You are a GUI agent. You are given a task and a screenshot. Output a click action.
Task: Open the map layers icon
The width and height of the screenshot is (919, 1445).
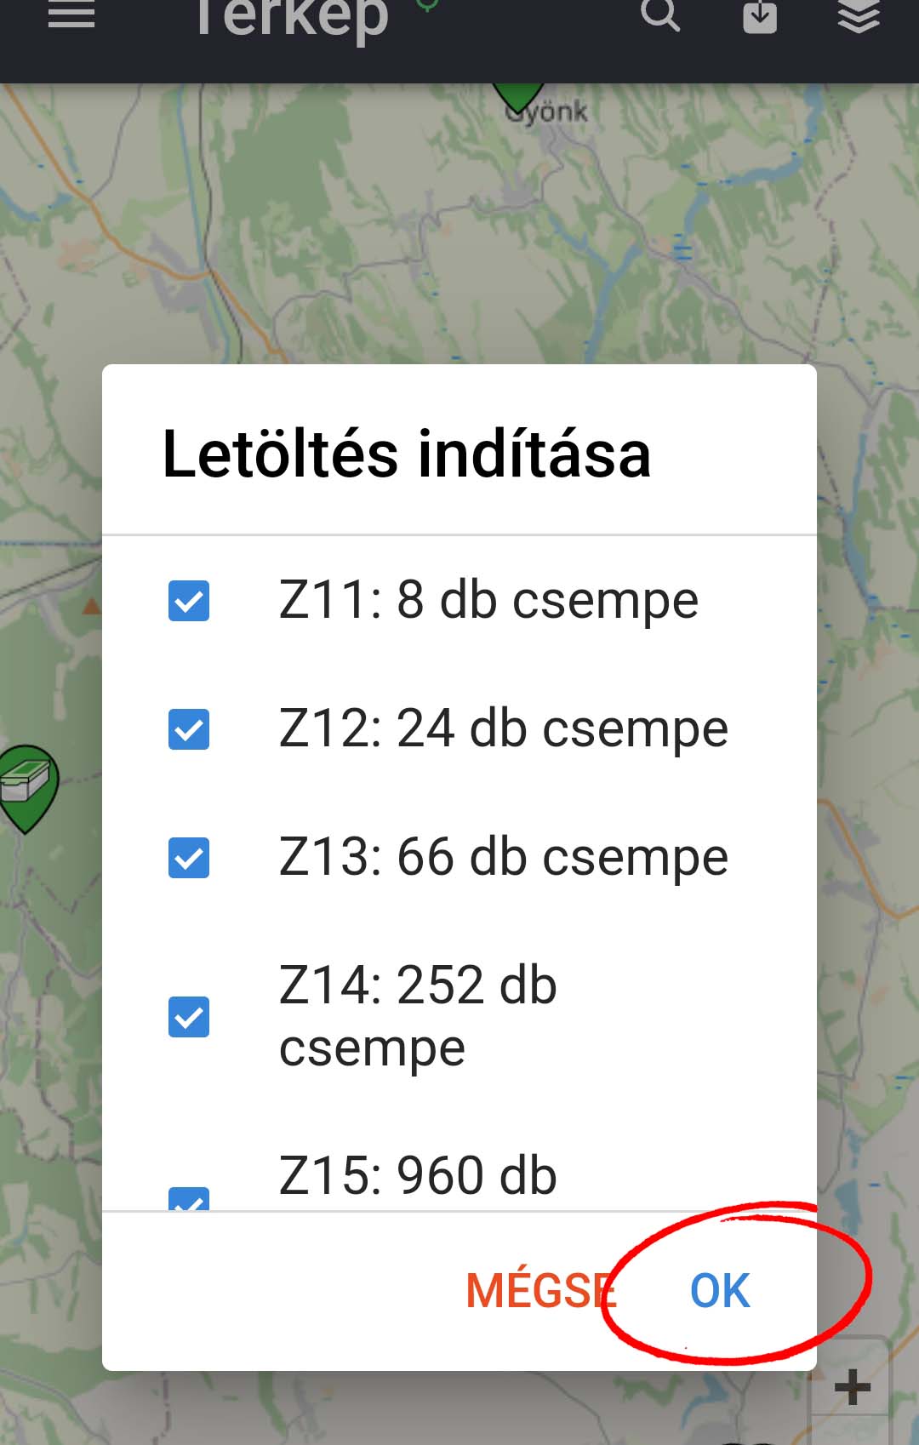pyautogui.click(x=859, y=15)
